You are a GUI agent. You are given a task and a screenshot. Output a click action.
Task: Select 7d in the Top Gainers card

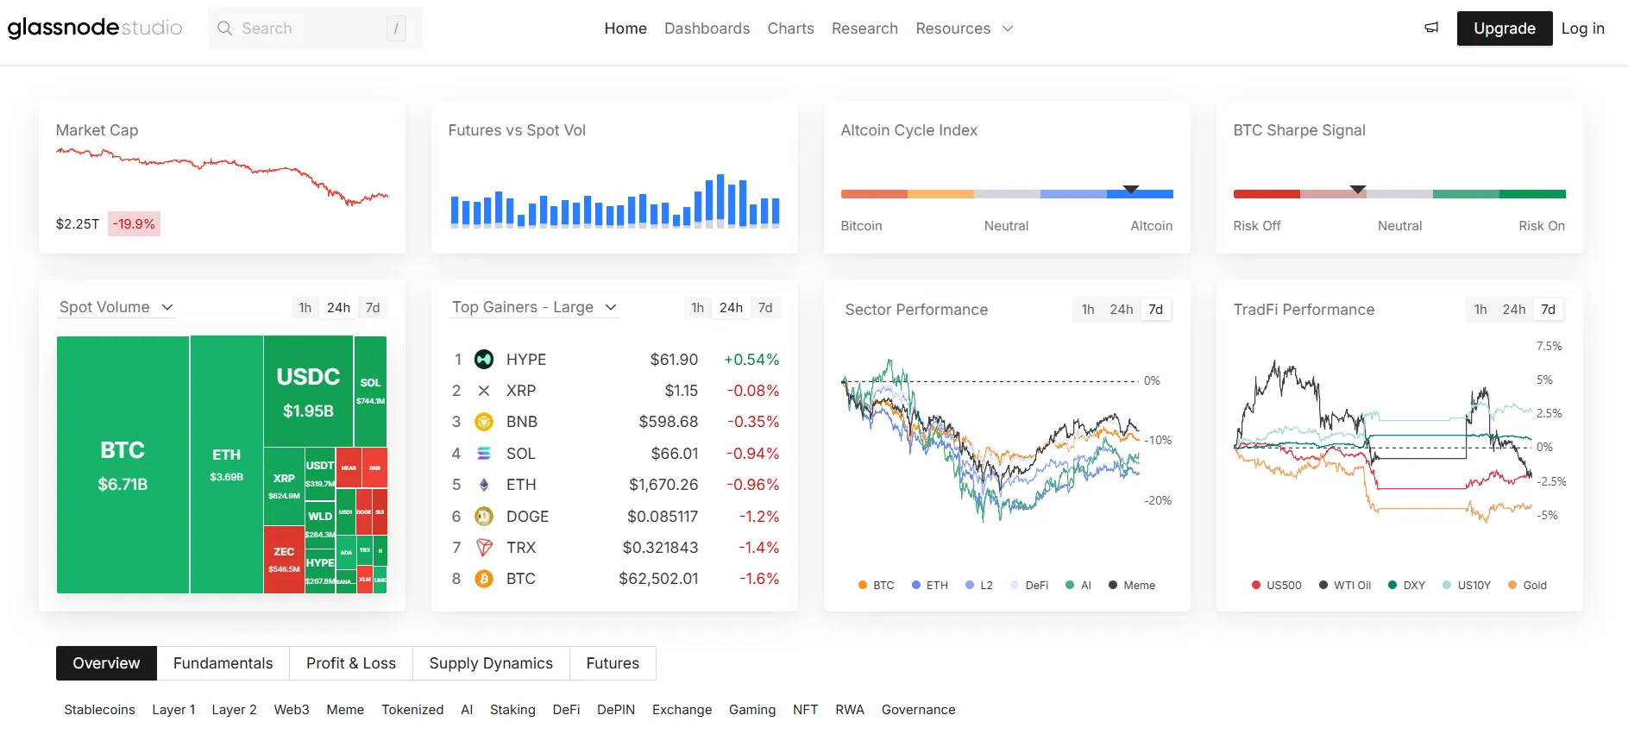tap(765, 308)
